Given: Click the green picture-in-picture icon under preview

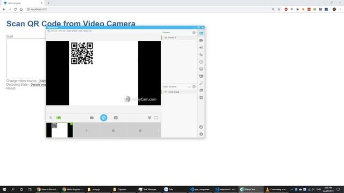Looking at the screenshot, I should 59,118.
